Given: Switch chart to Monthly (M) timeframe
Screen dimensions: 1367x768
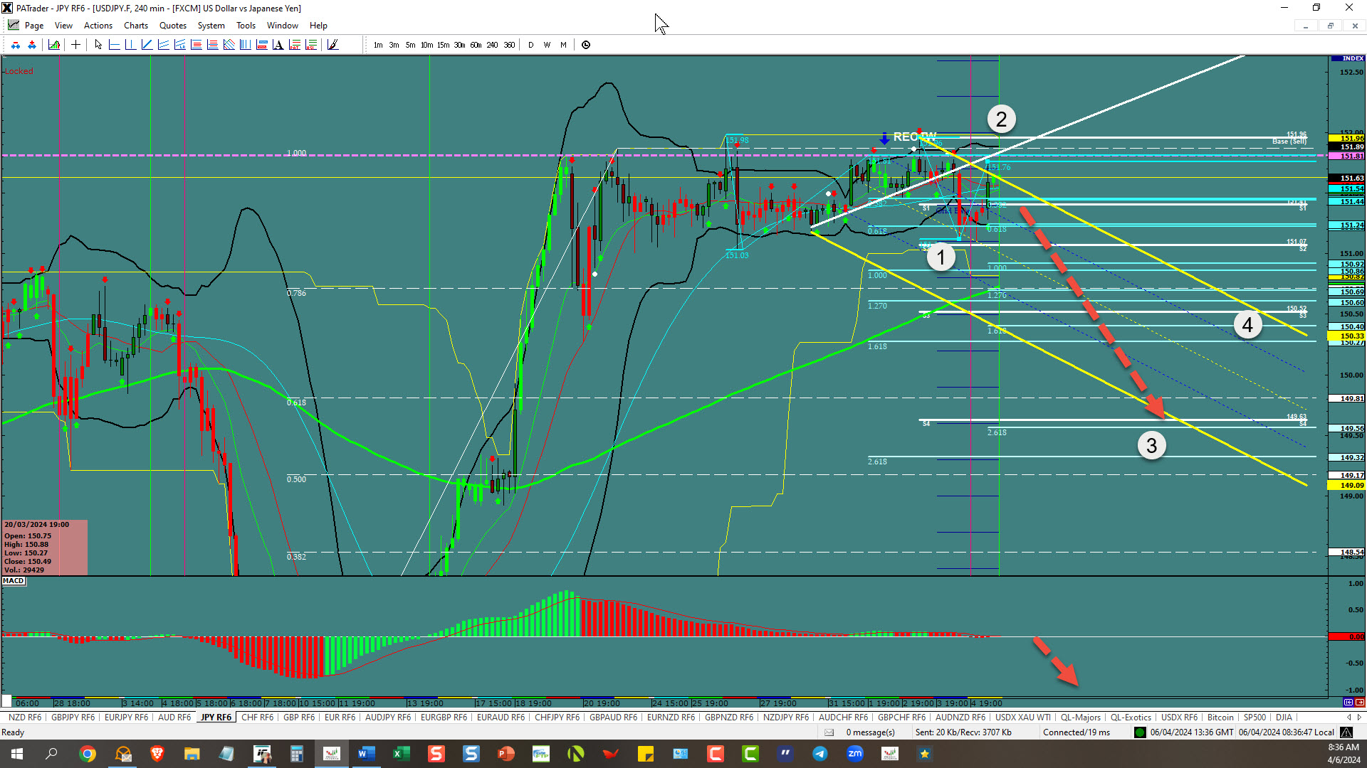Looking at the screenshot, I should (x=563, y=45).
